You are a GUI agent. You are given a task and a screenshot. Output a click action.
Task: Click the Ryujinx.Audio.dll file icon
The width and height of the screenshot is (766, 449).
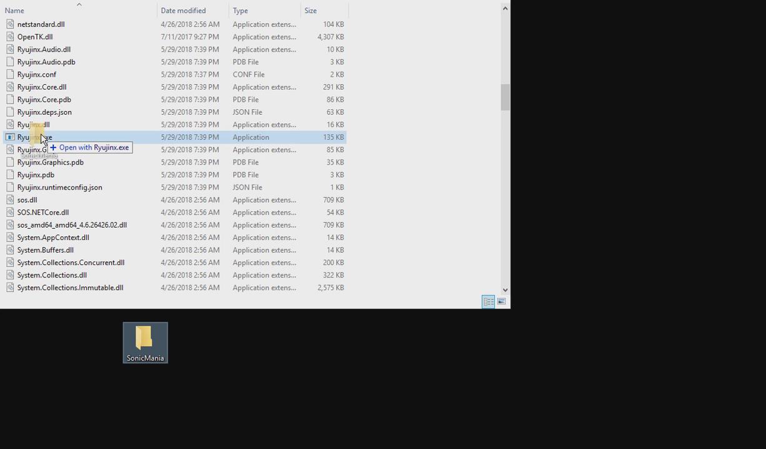coord(10,49)
